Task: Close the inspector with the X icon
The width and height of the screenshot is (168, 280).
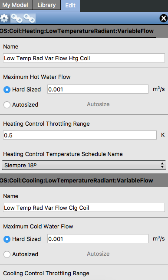Action: pos(163,18)
